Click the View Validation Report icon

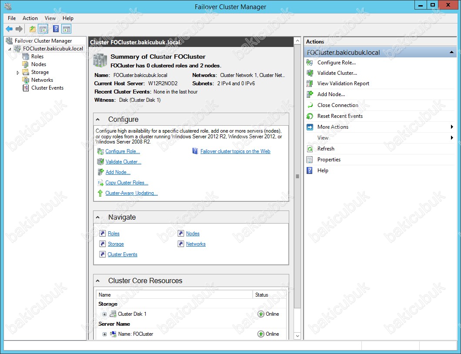pos(310,83)
